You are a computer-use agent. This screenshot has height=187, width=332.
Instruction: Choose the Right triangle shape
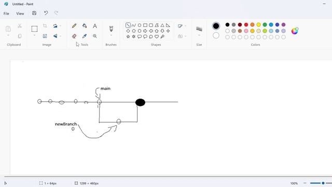pyautogui.click(x=168, y=25)
